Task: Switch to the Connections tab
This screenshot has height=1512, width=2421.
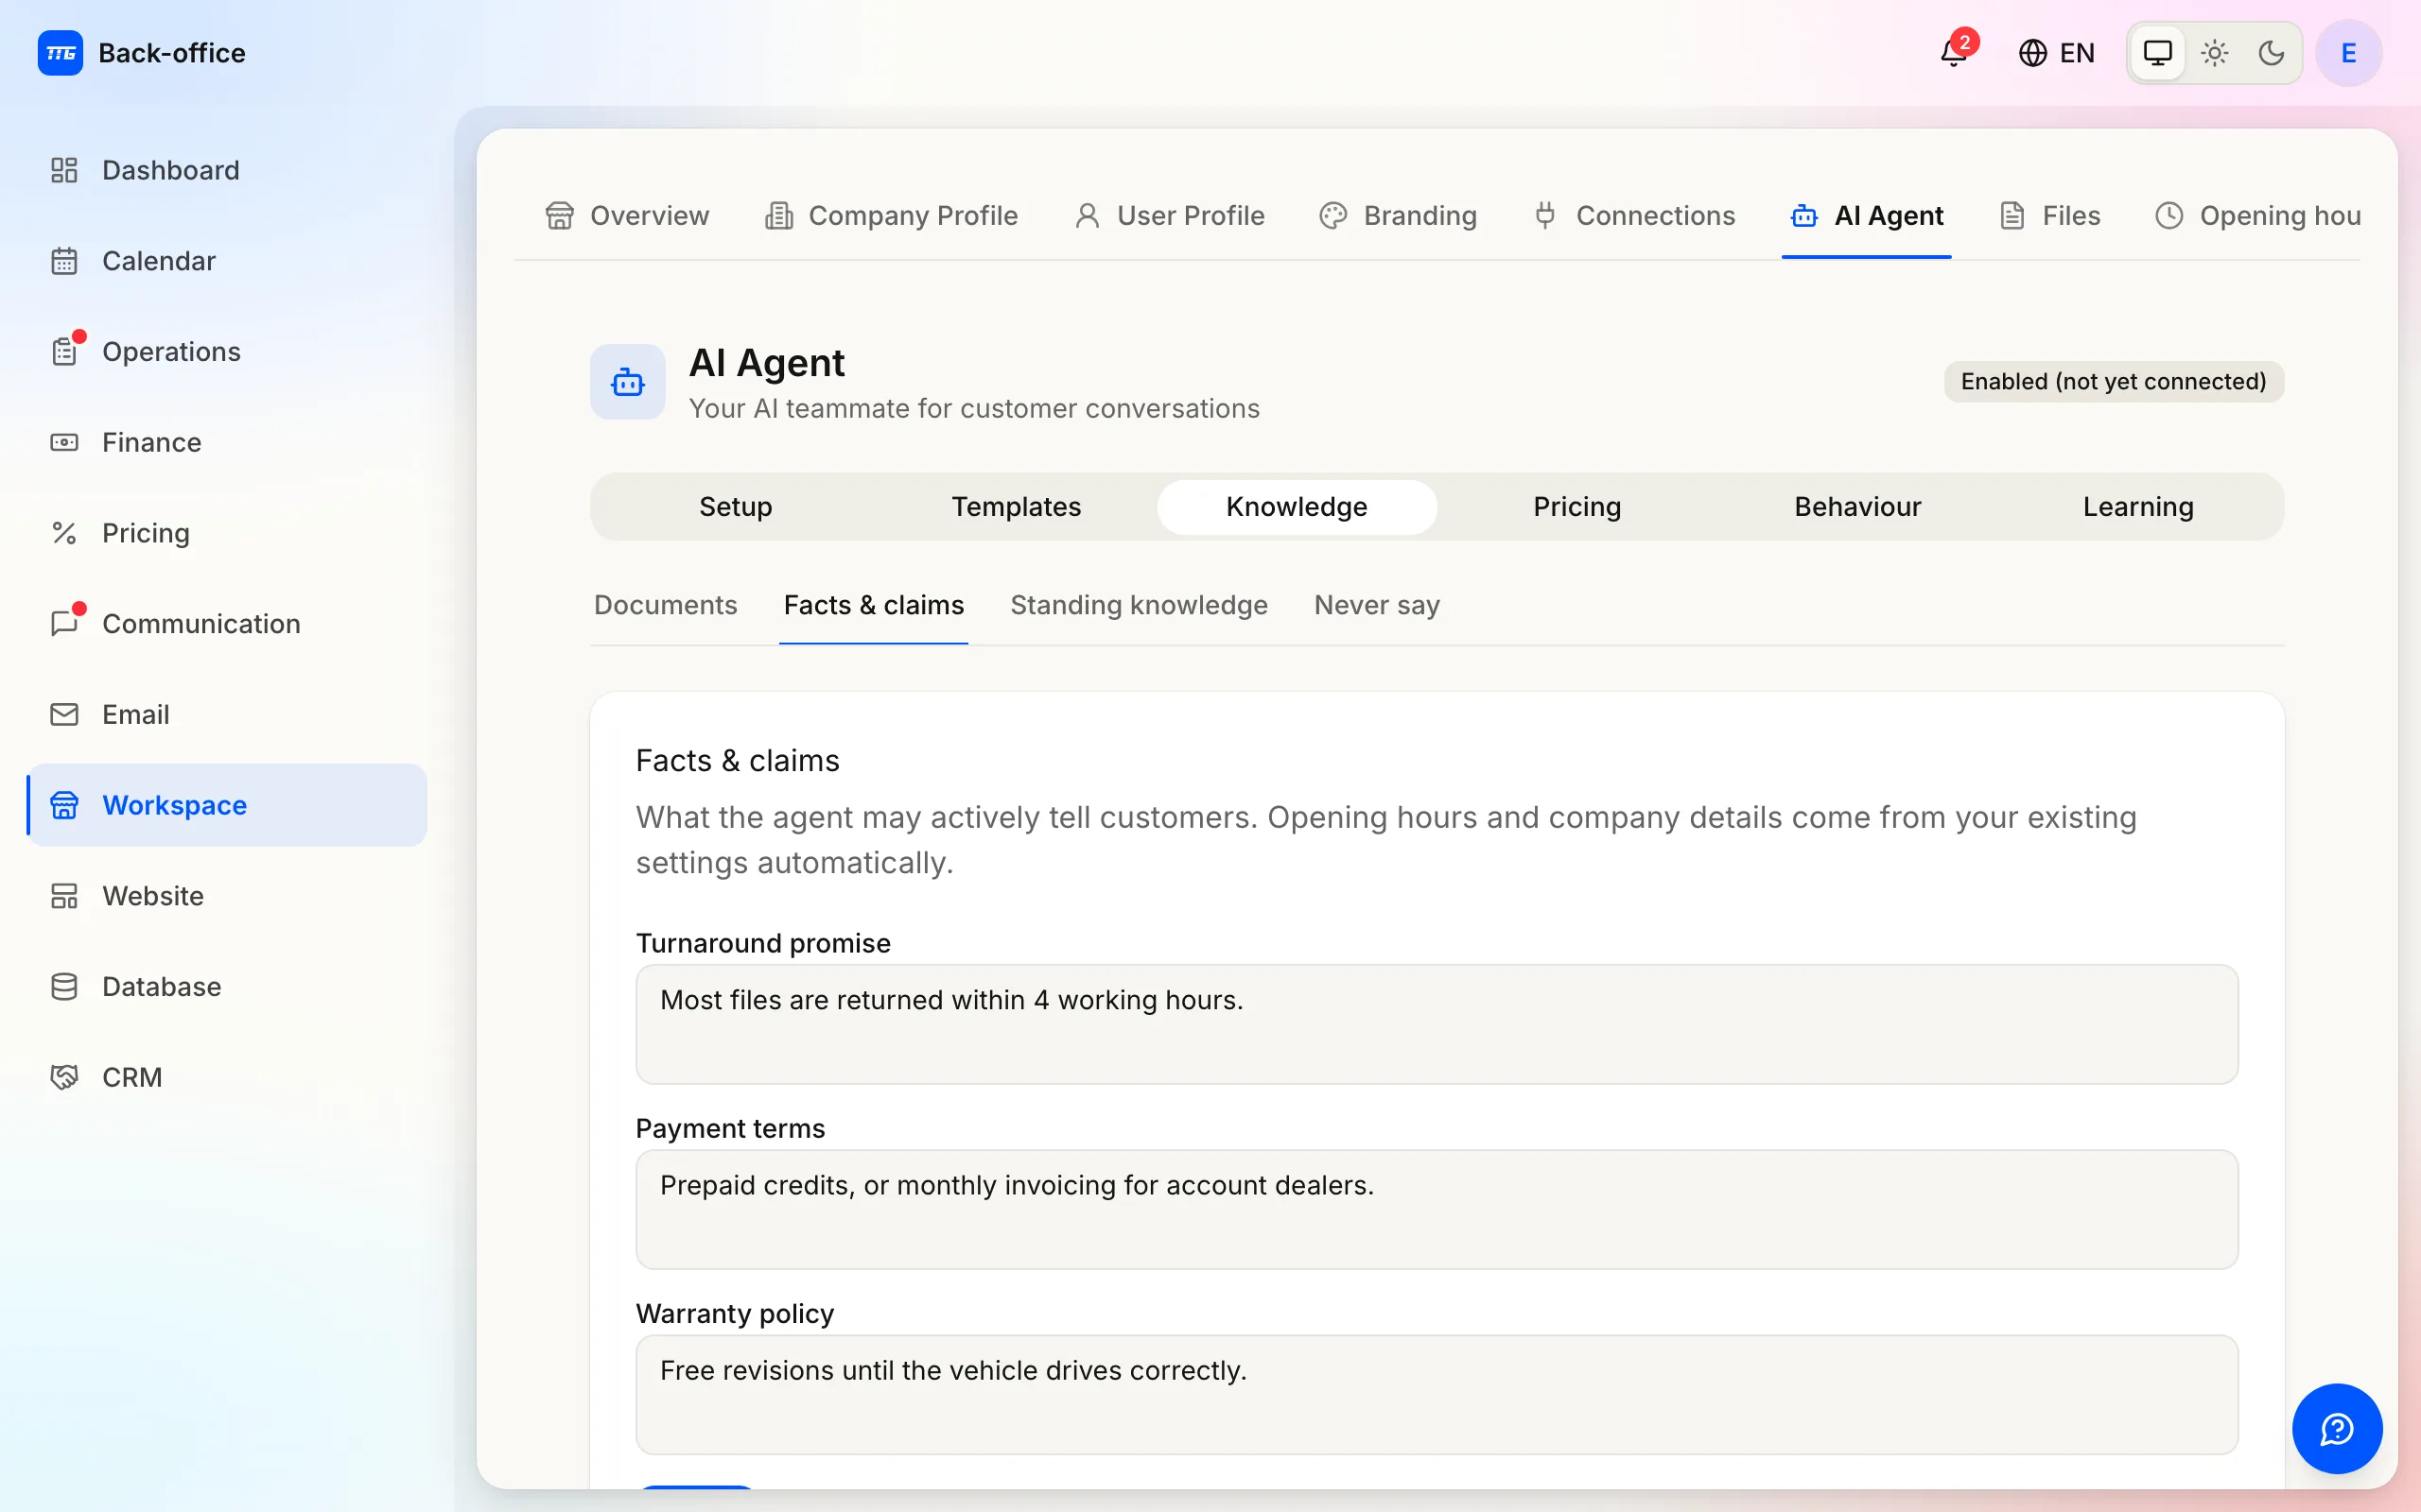Action: (1635, 216)
